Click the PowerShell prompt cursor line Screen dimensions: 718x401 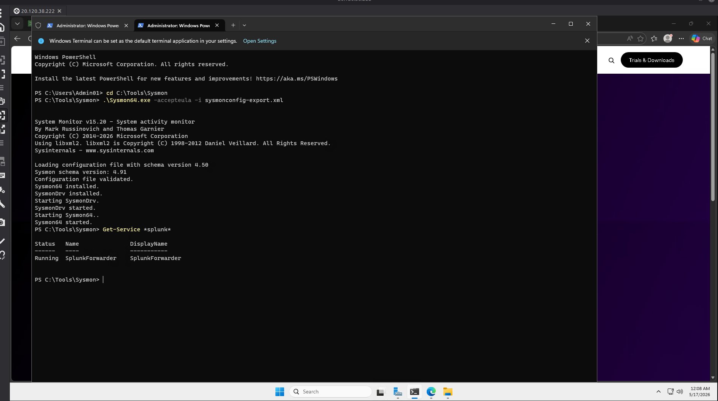(69, 280)
